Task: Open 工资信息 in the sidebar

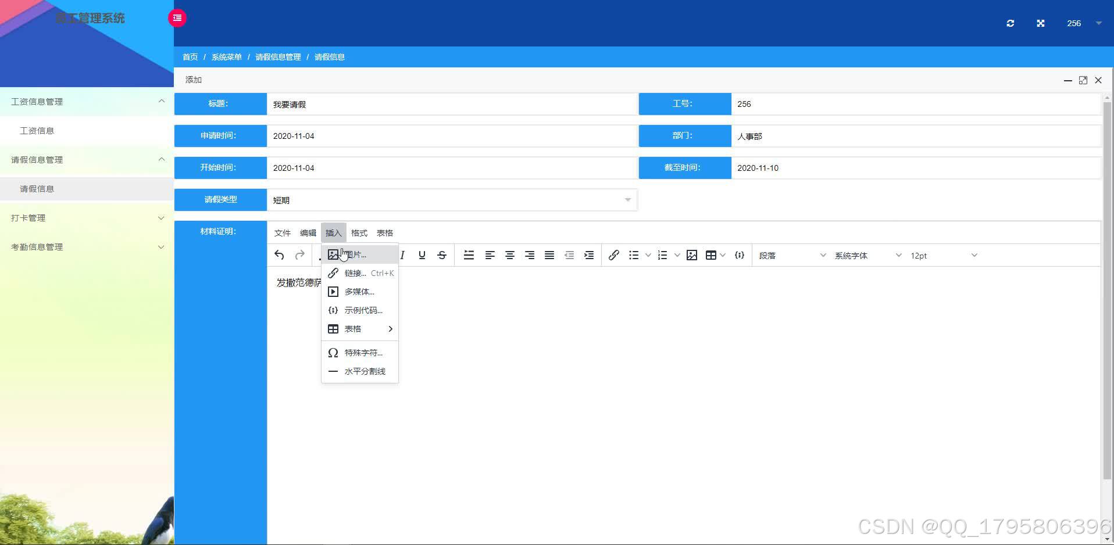Action: pos(87,131)
